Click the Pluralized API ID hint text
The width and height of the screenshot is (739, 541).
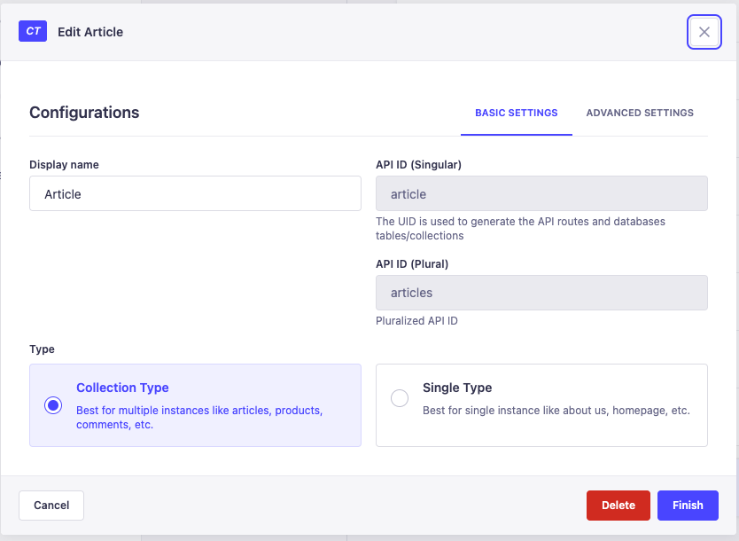416,321
